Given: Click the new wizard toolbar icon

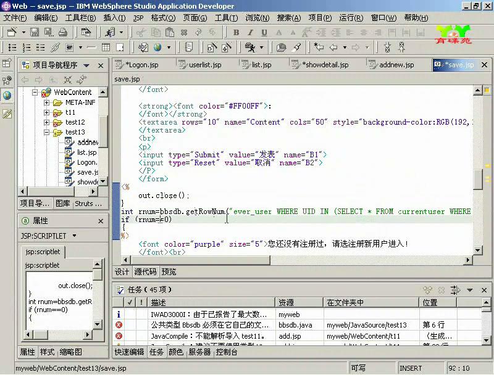Looking at the screenshot, I should 12,32.
